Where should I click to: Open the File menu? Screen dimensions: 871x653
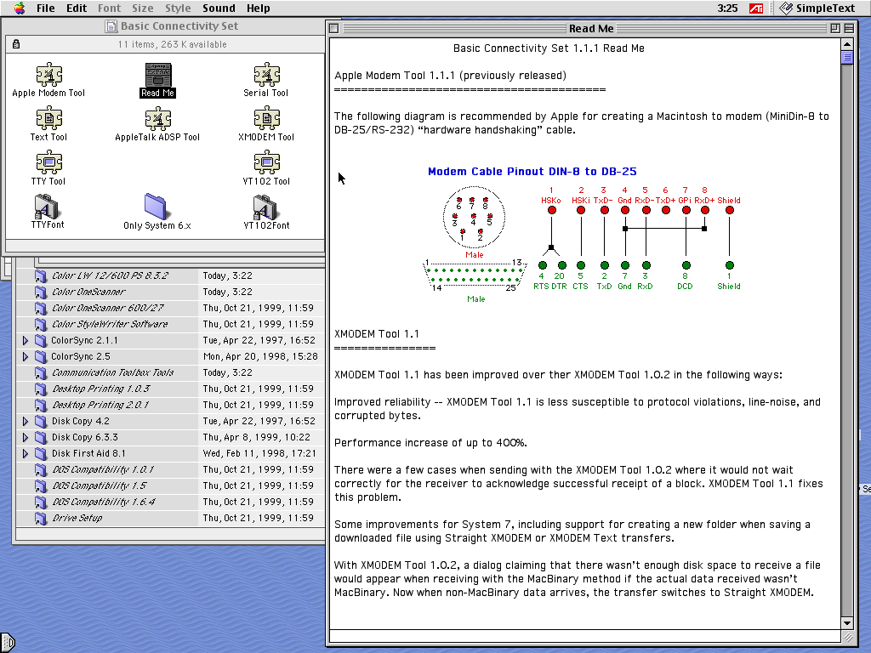click(x=46, y=9)
